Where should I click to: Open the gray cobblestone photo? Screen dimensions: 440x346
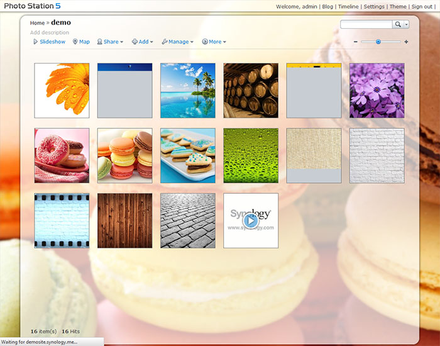click(188, 221)
